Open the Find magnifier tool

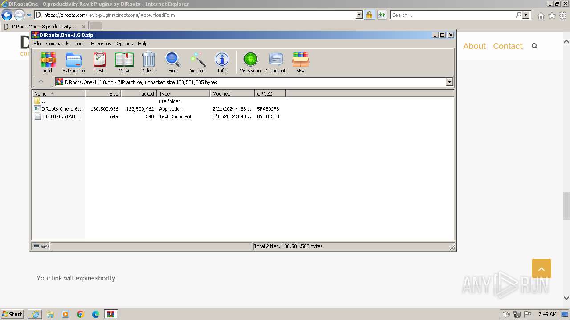click(173, 62)
